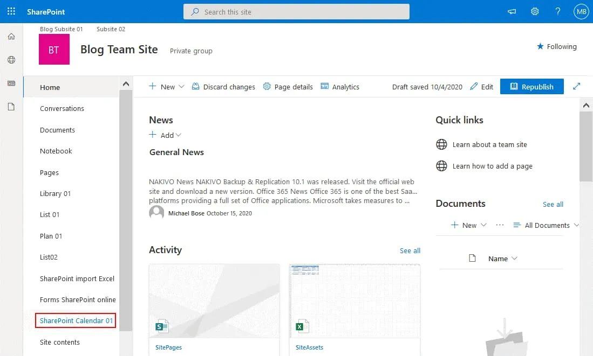Click the Republish button
Image resolution: width=593 pixels, height=356 pixels.
coord(531,87)
